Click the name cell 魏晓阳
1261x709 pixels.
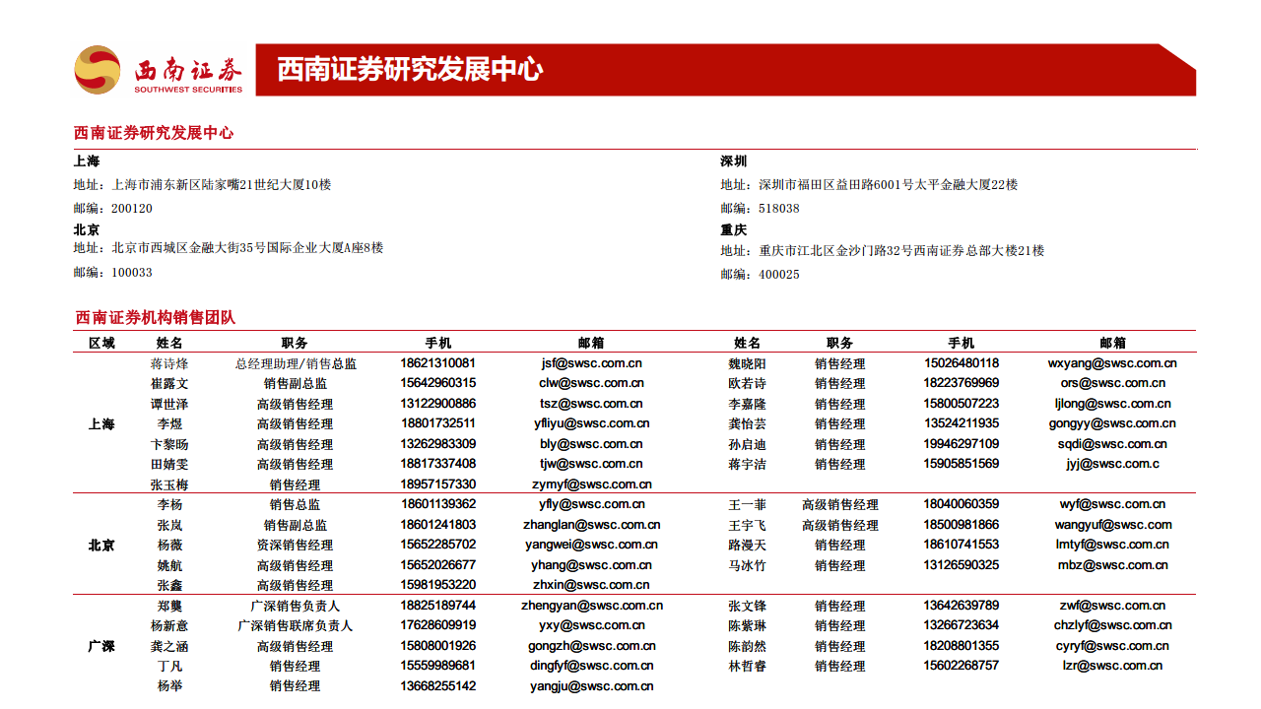click(747, 363)
